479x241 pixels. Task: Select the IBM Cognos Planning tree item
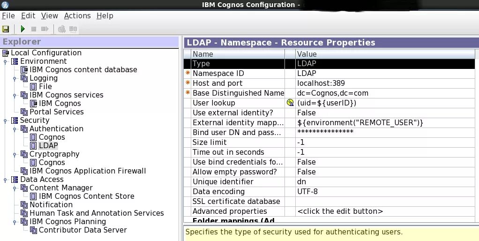coord(67,222)
